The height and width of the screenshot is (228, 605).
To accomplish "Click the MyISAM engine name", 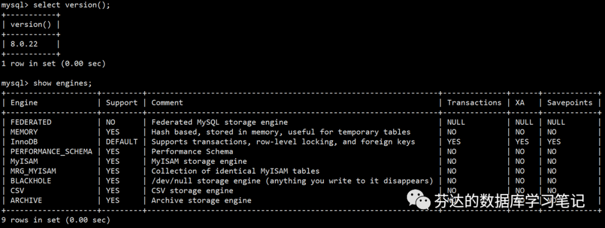I will tap(24, 161).
